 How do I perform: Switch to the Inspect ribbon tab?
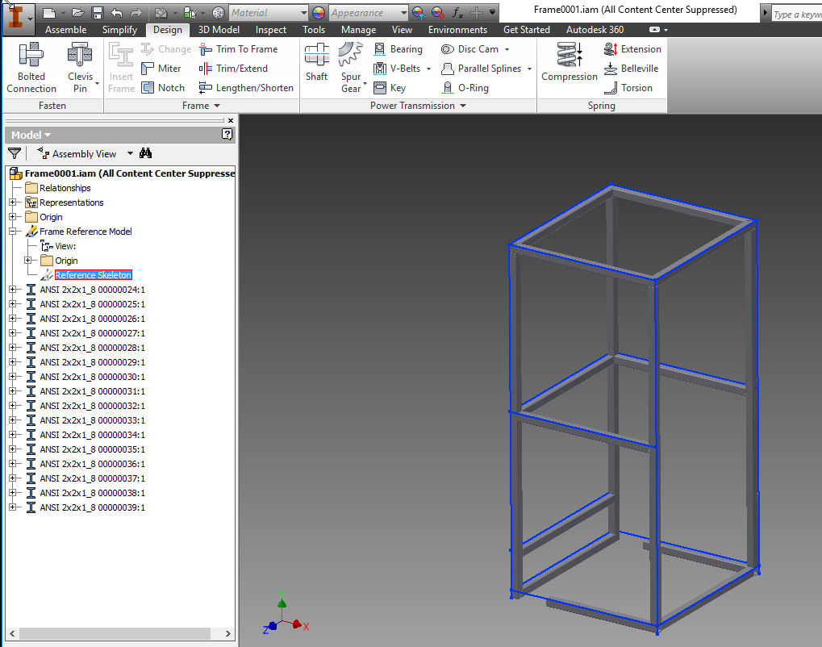coord(270,29)
